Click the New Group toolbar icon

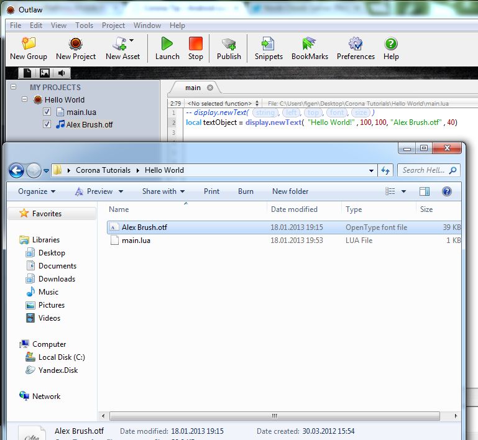(29, 44)
